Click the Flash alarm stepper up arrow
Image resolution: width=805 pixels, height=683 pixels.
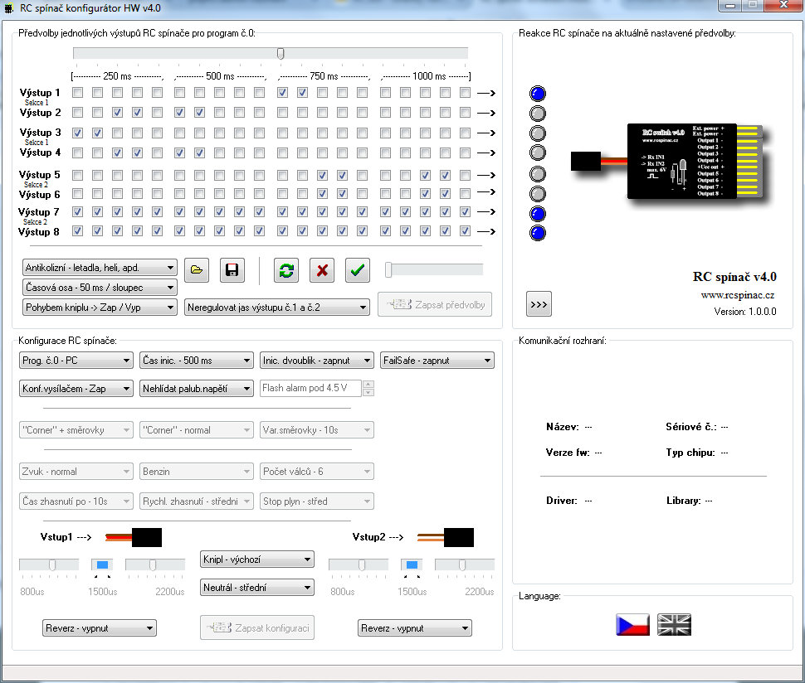point(368,384)
